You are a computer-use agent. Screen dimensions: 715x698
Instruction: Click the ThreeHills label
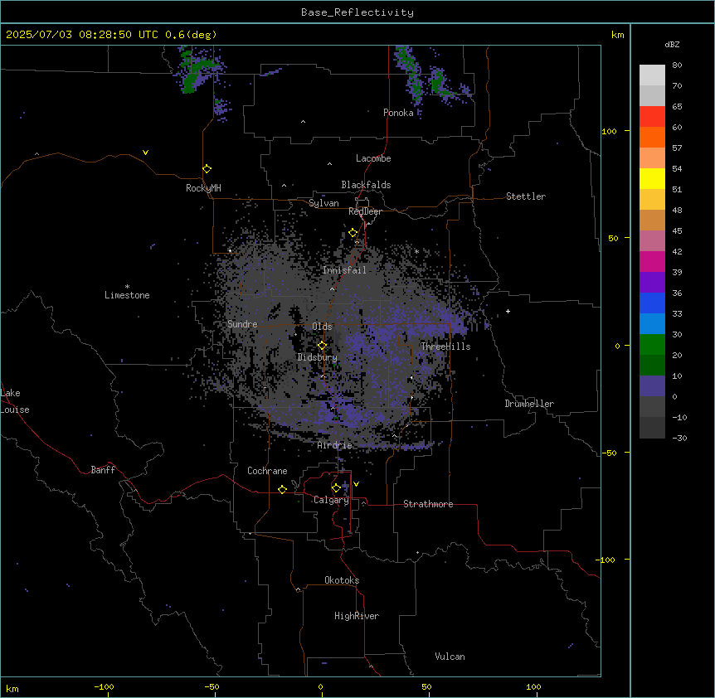[x=445, y=347]
